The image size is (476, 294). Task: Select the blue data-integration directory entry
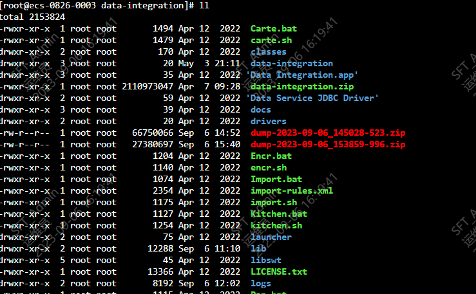click(x=292, y=63)
